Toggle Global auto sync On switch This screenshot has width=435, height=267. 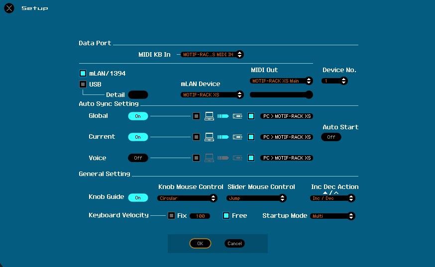click(138, 116)
